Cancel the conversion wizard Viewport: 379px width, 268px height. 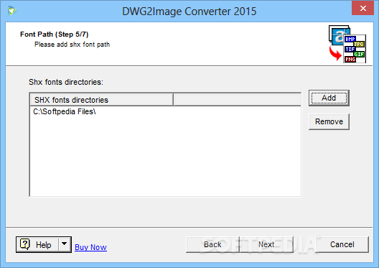click(342, 244)
